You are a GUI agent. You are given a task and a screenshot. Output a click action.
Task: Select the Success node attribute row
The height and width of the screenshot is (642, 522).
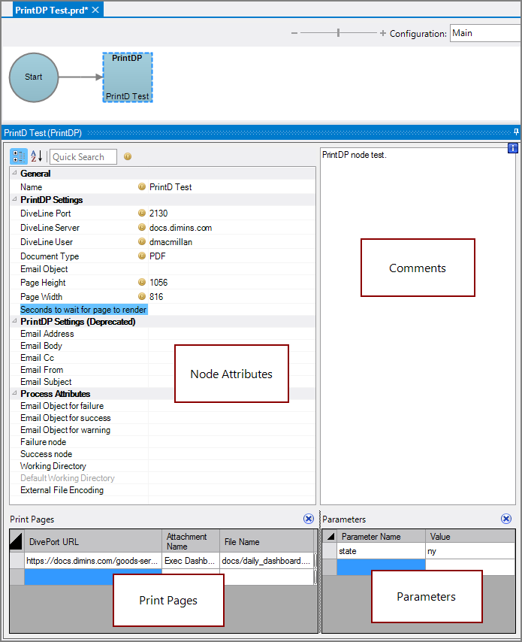click(x=162, y=453)
